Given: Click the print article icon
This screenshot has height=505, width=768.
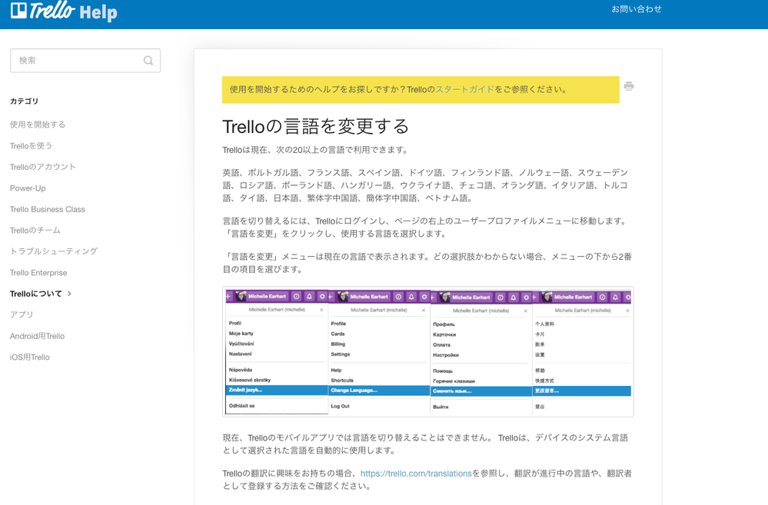Looking at the screenshot, I should pyautogui.click(x=629, y=86).
